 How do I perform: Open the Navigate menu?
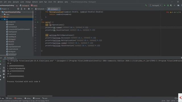[x=16, y=2]
